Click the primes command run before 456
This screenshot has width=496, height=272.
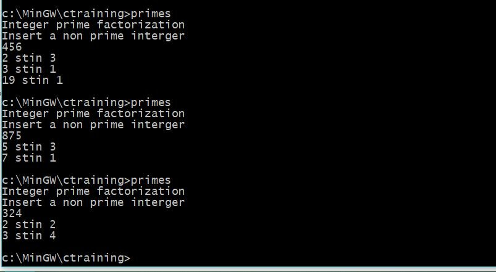[151, 14]
